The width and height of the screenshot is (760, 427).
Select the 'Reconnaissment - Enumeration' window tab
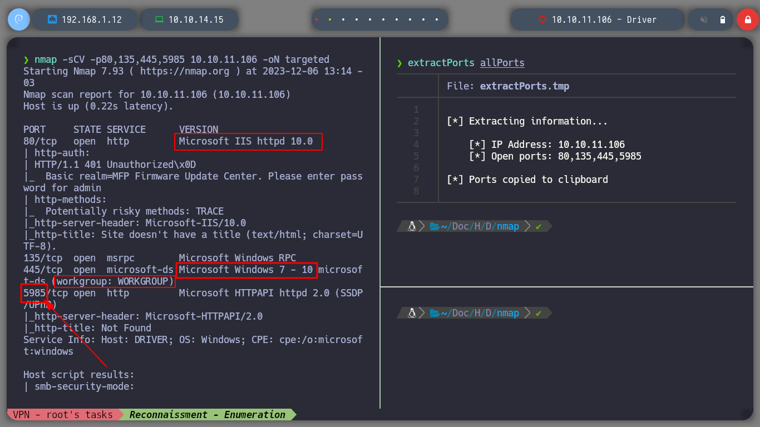coord(208,414)
